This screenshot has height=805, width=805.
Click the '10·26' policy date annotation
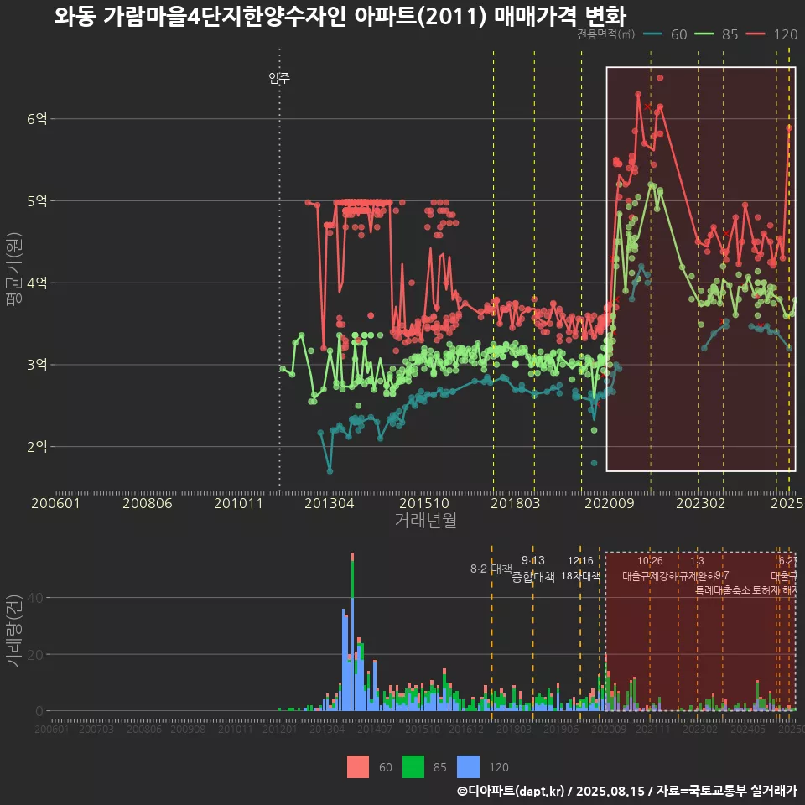coord(650,561)
